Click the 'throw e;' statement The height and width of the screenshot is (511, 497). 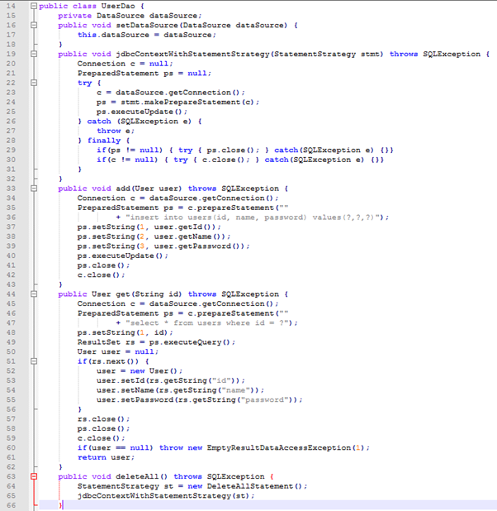(116, 131)
